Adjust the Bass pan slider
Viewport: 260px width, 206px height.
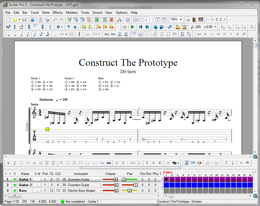(130, 191)
